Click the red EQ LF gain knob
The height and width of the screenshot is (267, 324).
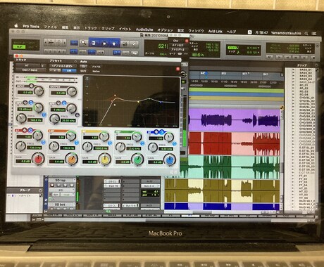(x=39, y=159)
